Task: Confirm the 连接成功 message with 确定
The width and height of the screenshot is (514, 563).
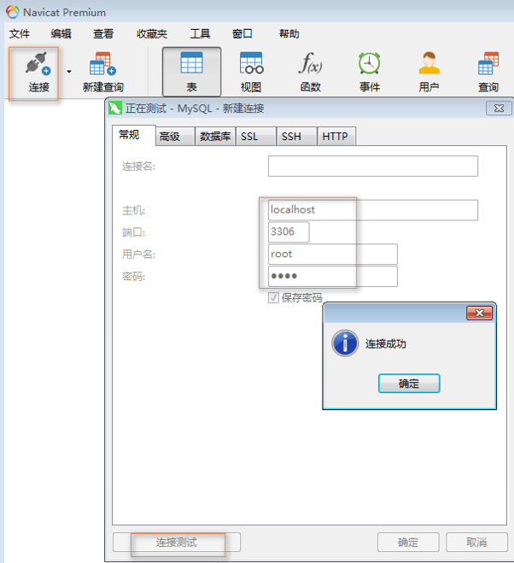Action: (409, 384)
